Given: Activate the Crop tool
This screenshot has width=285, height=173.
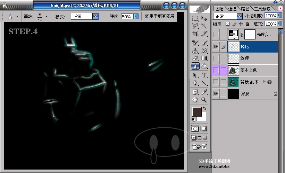Looking at the screenshot, I should coord(195,34).
